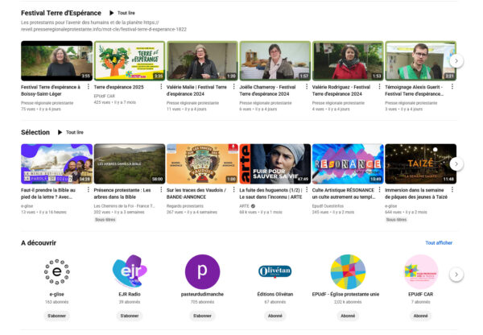Viewport: 483px width, 335px height.
Task: Open Vaudois bande-annonce thumbnail
Action: click(x=202, y=163)
